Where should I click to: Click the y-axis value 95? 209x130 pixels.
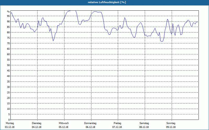pyautogui.click(x=8, y=16)
